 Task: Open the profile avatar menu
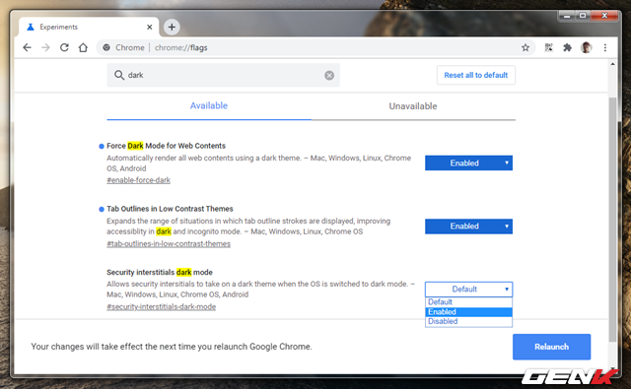pos(587,47)
